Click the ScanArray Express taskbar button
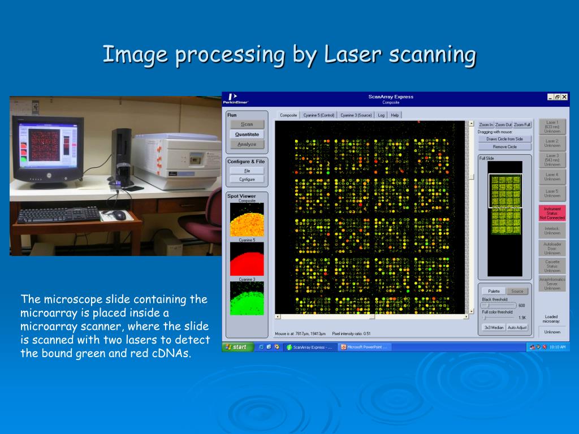The height and width of the screenshot is (434, 579). click(x=310, y=347)
